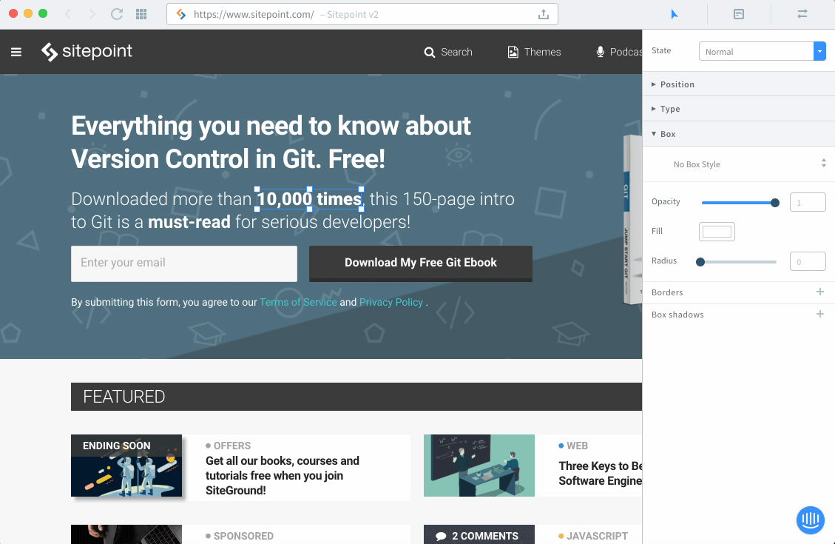Click the Box shadows row label

(x=677, y=315)
